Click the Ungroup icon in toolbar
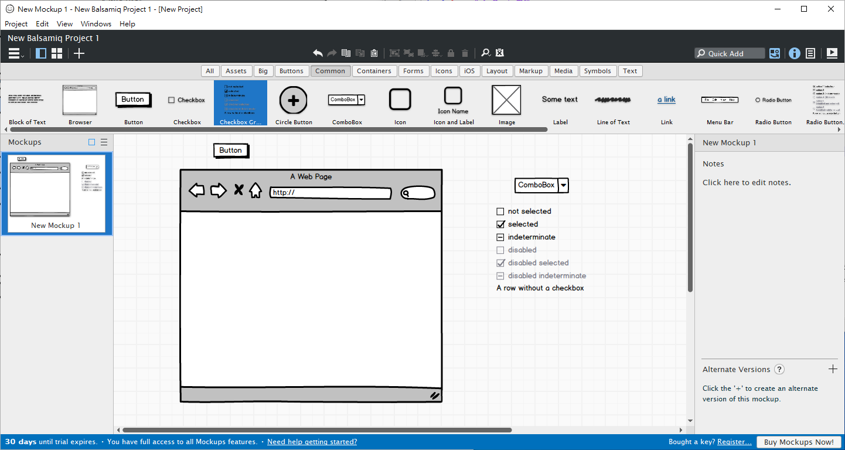Image resolution: width=845 pixels, height=450 pixels. coord(408,53)
